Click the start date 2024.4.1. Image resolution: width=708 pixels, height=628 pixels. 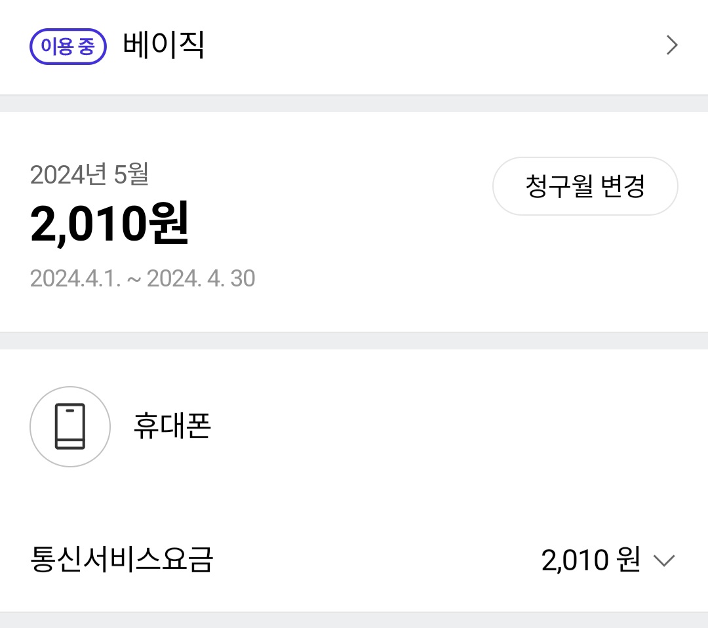(x=75, y=279)
